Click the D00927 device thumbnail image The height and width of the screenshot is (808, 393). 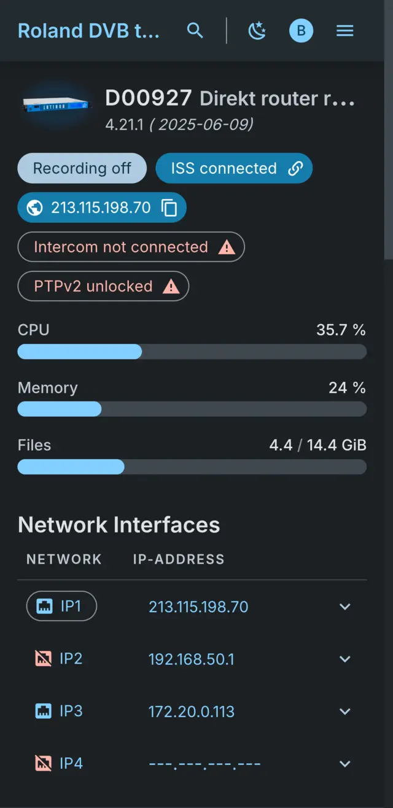point(55,106)
